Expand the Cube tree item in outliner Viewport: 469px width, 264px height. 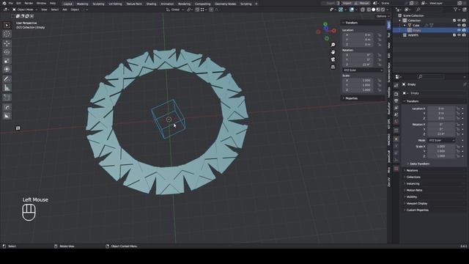[x=405, y=26]
